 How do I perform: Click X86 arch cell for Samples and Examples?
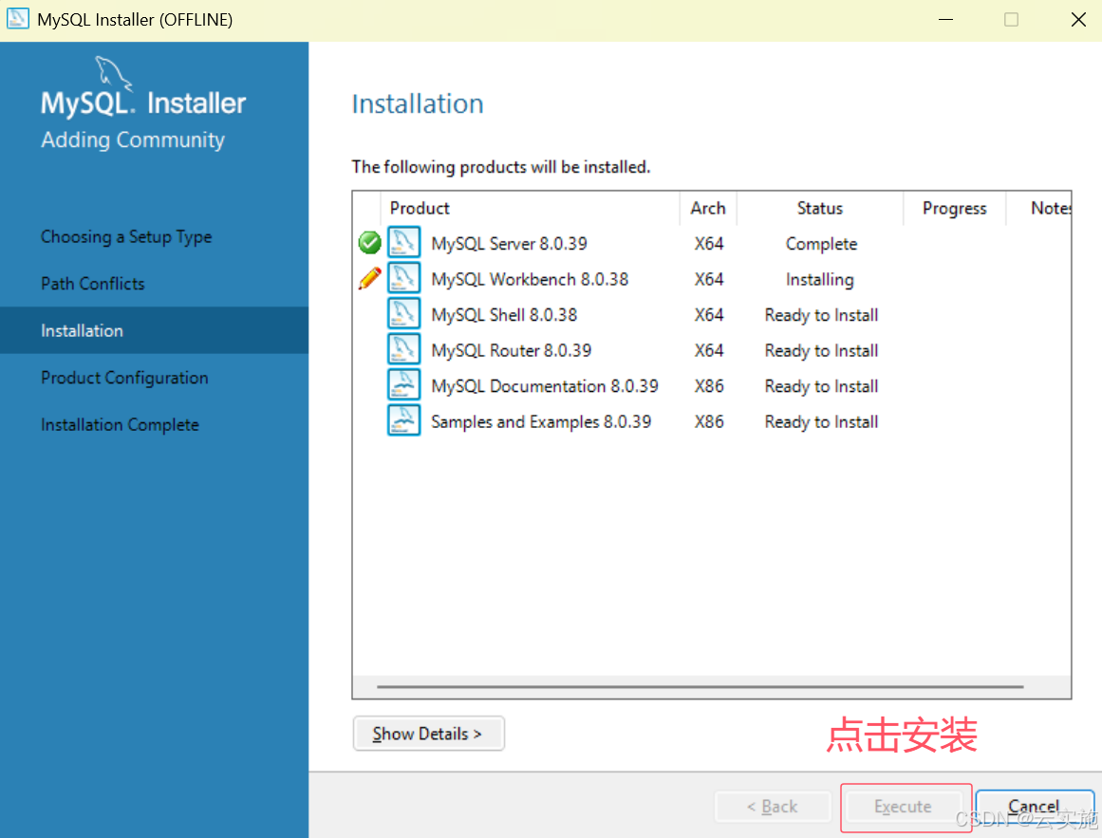[708, 421]
